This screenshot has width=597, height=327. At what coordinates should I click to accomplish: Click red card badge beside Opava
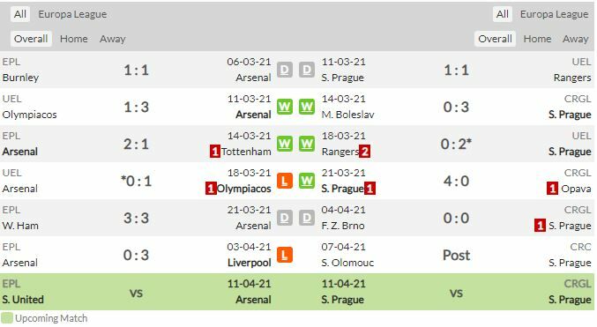(552, 189)
